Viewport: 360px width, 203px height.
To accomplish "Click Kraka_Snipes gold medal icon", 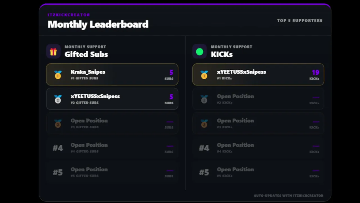I will tap(58, 75).
